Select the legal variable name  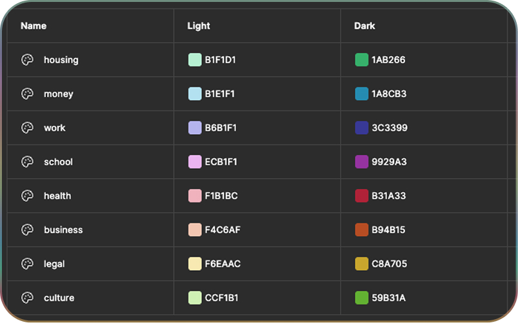[x=54, y=264]
